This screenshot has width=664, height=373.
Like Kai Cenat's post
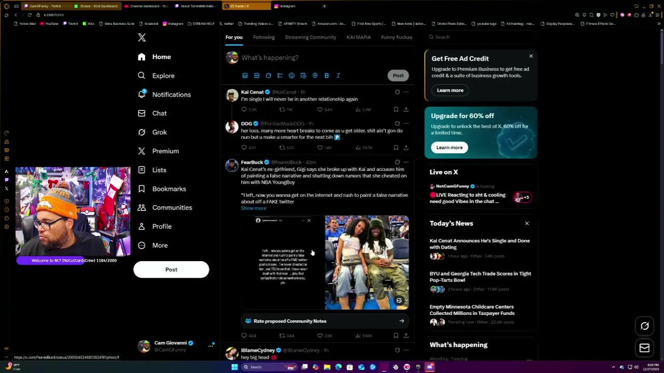(324, 110)
